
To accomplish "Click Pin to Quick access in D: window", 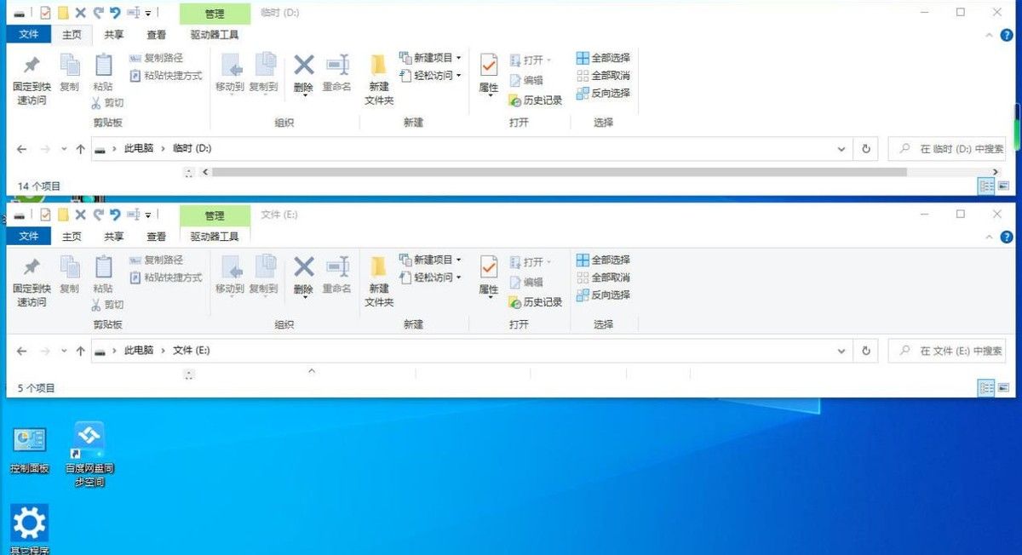I will (31, 80).
